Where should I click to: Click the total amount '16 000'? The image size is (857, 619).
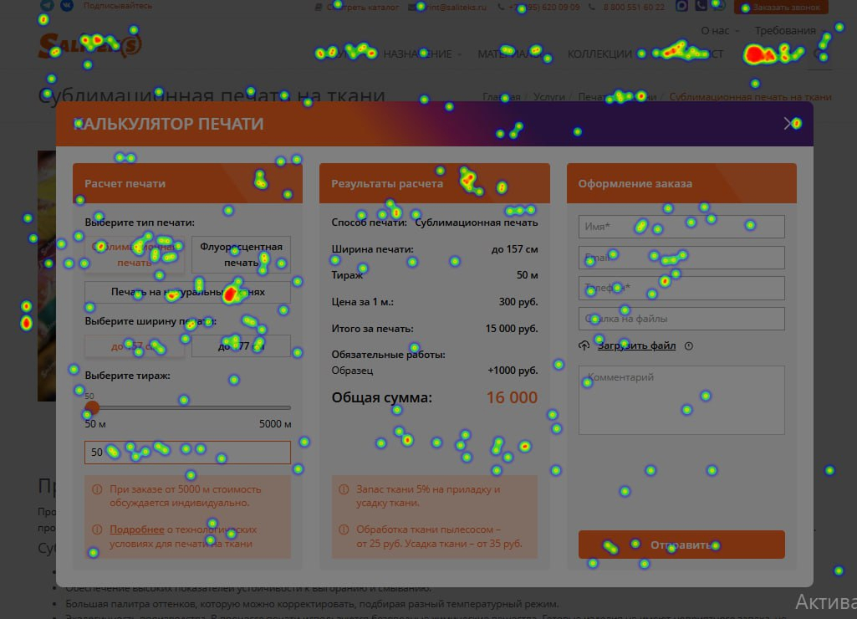tap(513, 397)
